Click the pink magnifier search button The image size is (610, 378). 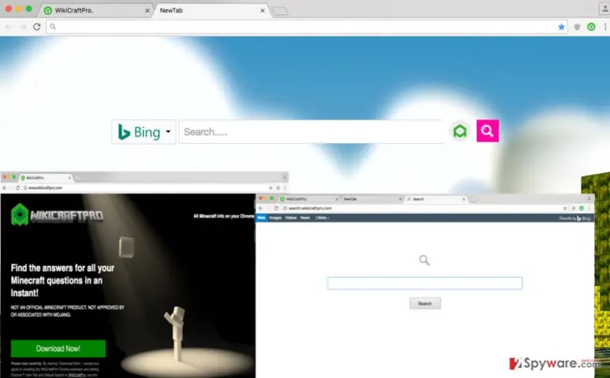click(488, 131)
